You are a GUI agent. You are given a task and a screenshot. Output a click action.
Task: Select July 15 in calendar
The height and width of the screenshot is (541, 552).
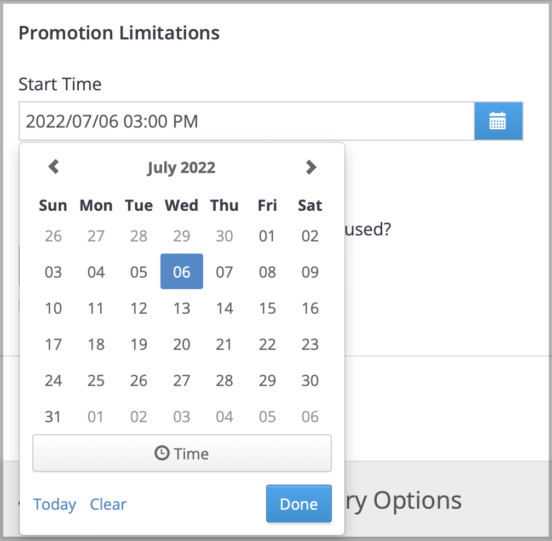pos(267,308)
